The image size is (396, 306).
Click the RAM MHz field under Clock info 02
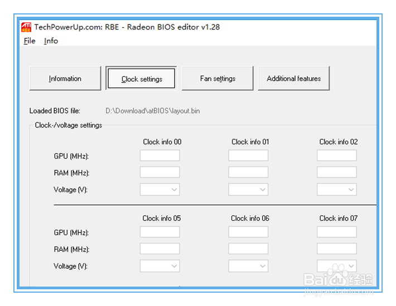(x=337, y=172)
